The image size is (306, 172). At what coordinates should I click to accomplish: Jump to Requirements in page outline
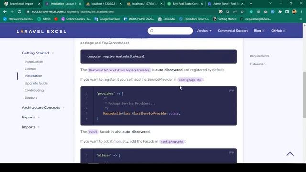[259, 56]
